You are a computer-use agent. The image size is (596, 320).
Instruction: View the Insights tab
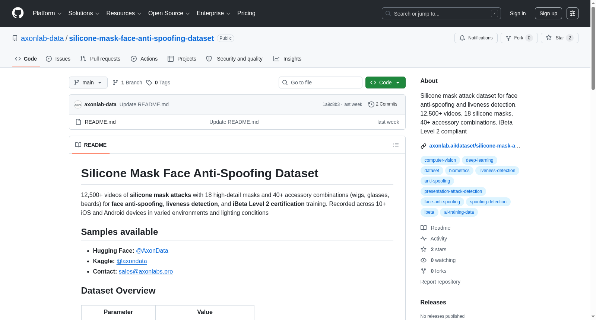[287, 59]
